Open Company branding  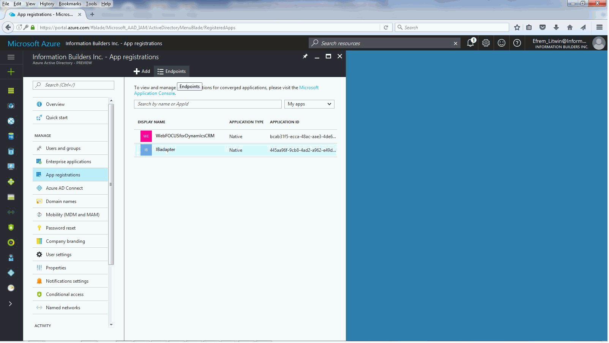pos(70,241)
